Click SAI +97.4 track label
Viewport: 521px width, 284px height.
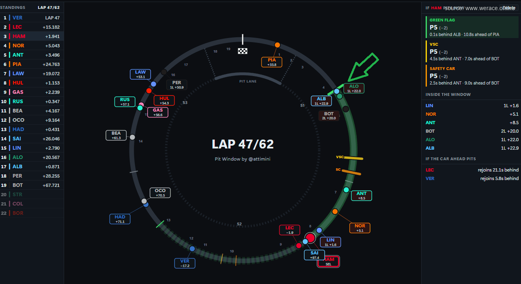pos(314,255)
